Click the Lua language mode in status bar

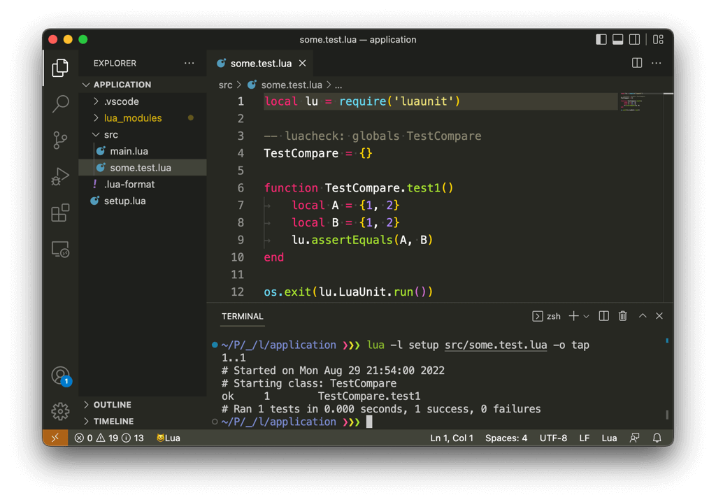tap(609, 438)
